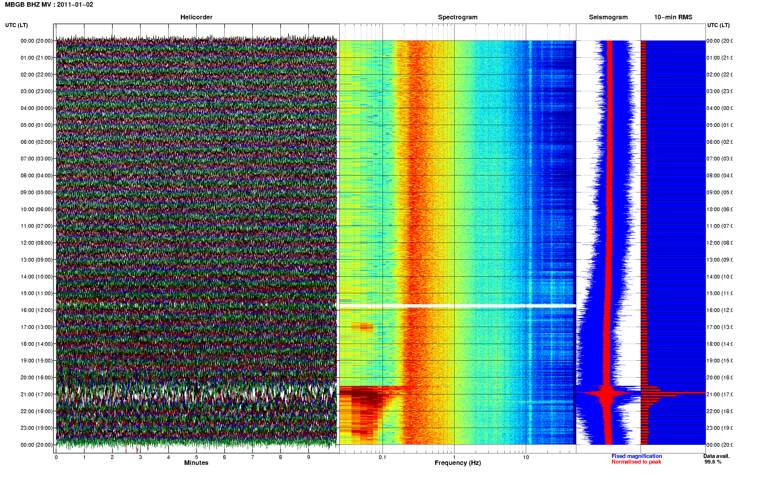Screen dimensions: 763x477
Task: Click the Helicorder panel heading
Action: pyautogui.click(x=196, y=17)
